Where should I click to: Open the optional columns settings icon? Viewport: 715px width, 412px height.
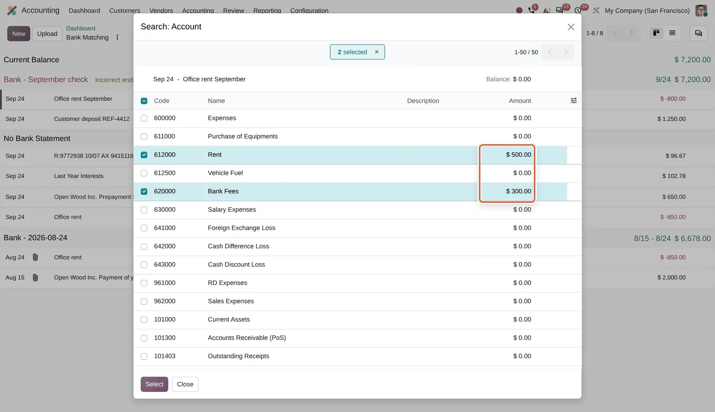574,101
